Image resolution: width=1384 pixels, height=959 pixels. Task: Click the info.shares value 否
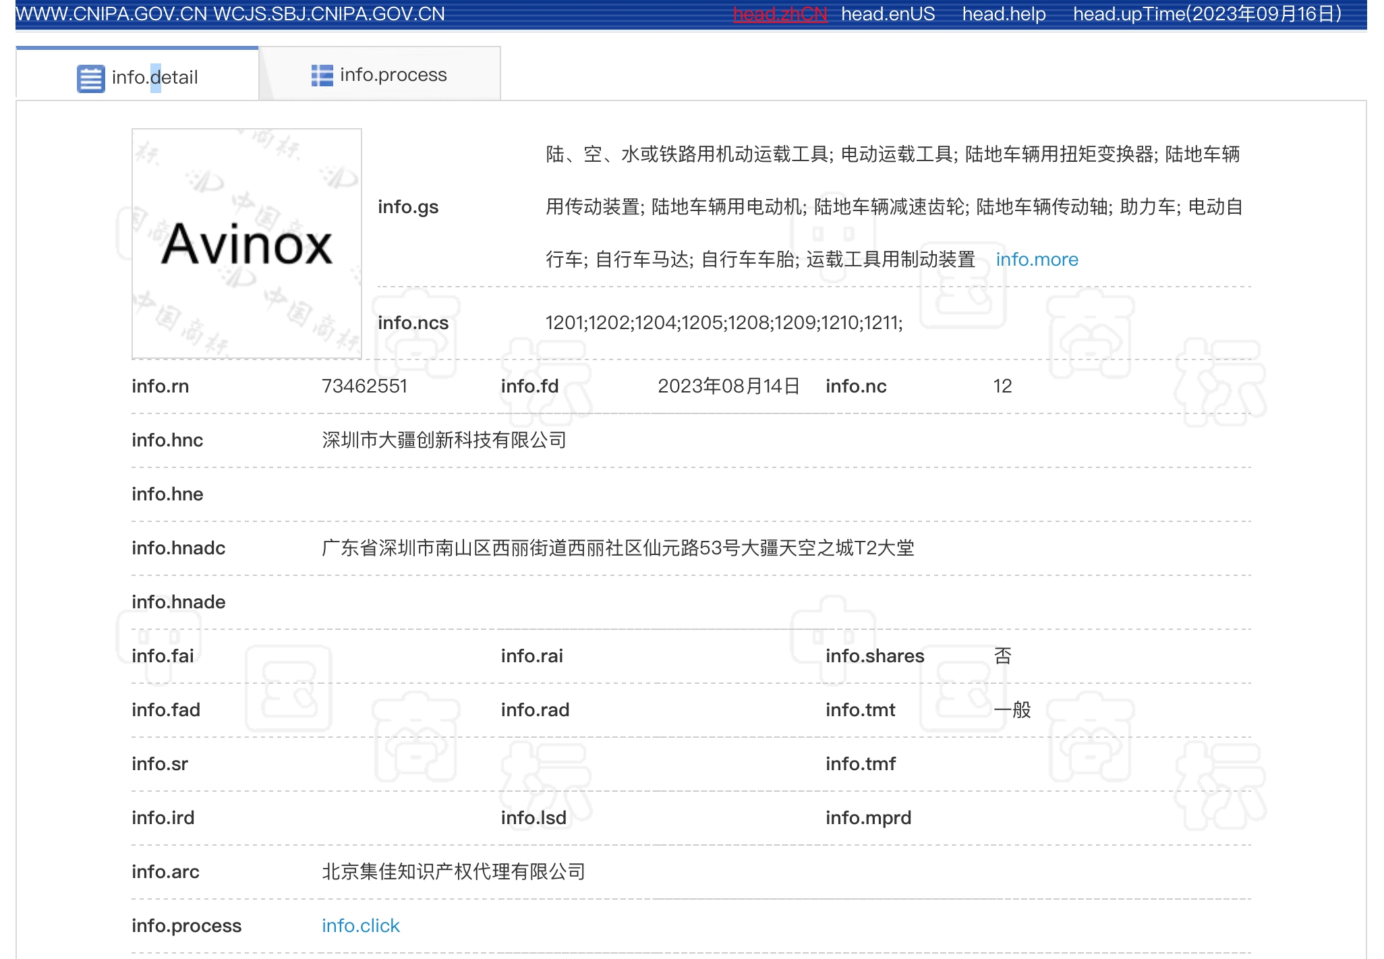pyautogui.click(x=1002, y=656)
